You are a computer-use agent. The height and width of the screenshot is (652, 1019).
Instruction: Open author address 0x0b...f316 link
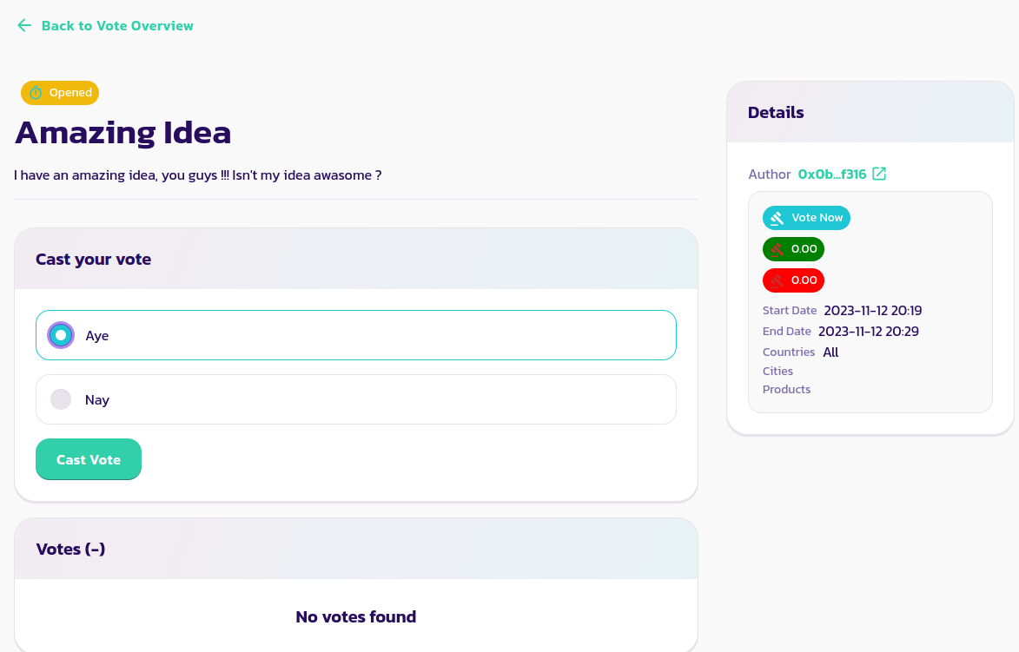click(831, 174)
